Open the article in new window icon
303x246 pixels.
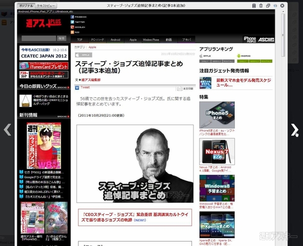click(268, 6)
